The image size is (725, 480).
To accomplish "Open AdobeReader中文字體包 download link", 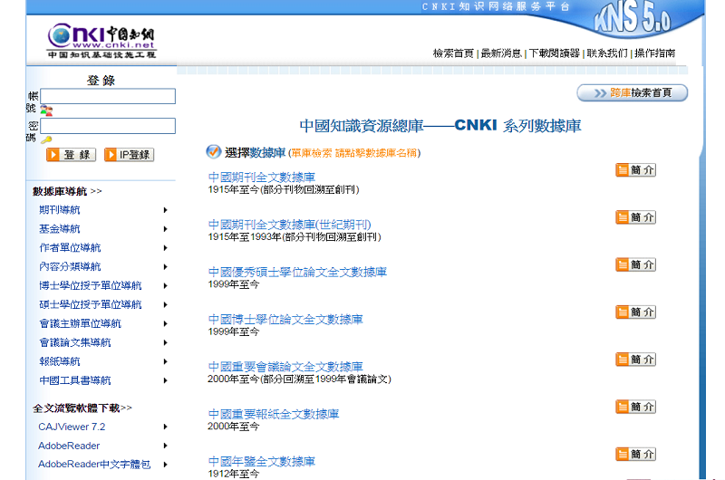I will (94, 465).
